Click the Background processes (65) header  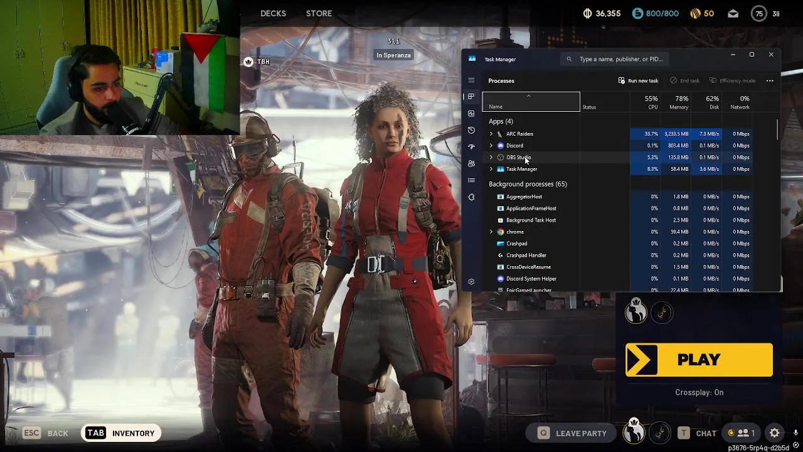[x=528, y=184]
